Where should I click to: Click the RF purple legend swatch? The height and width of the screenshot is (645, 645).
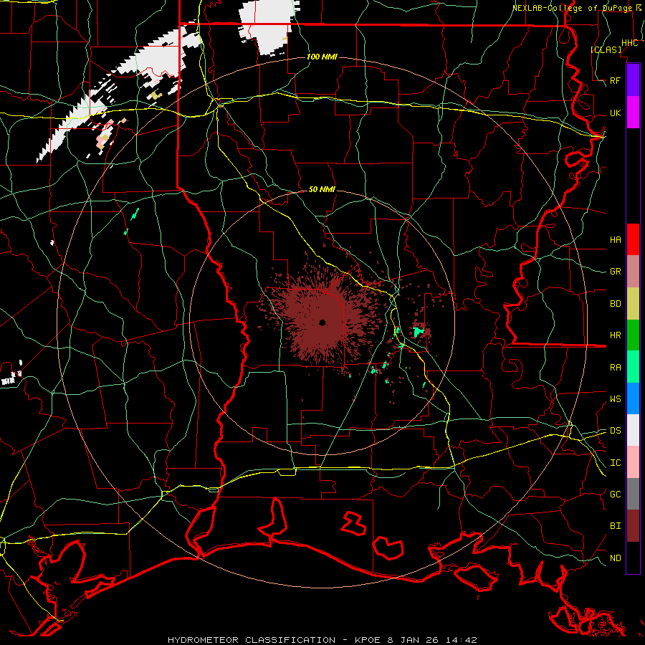[x=633, y=80]
